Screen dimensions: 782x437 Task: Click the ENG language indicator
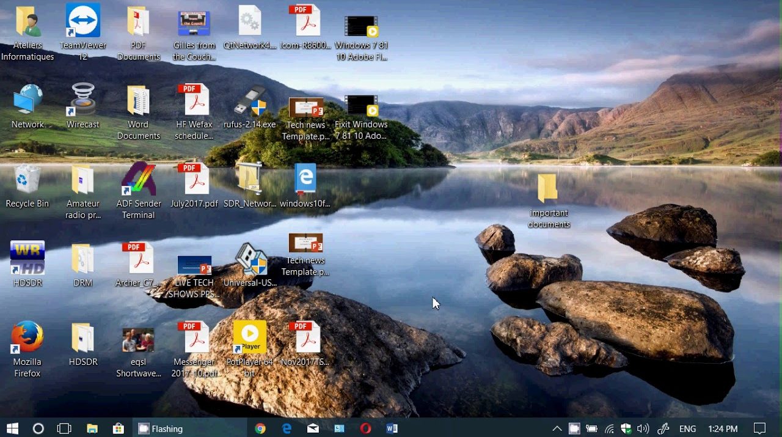pos(687,428)
